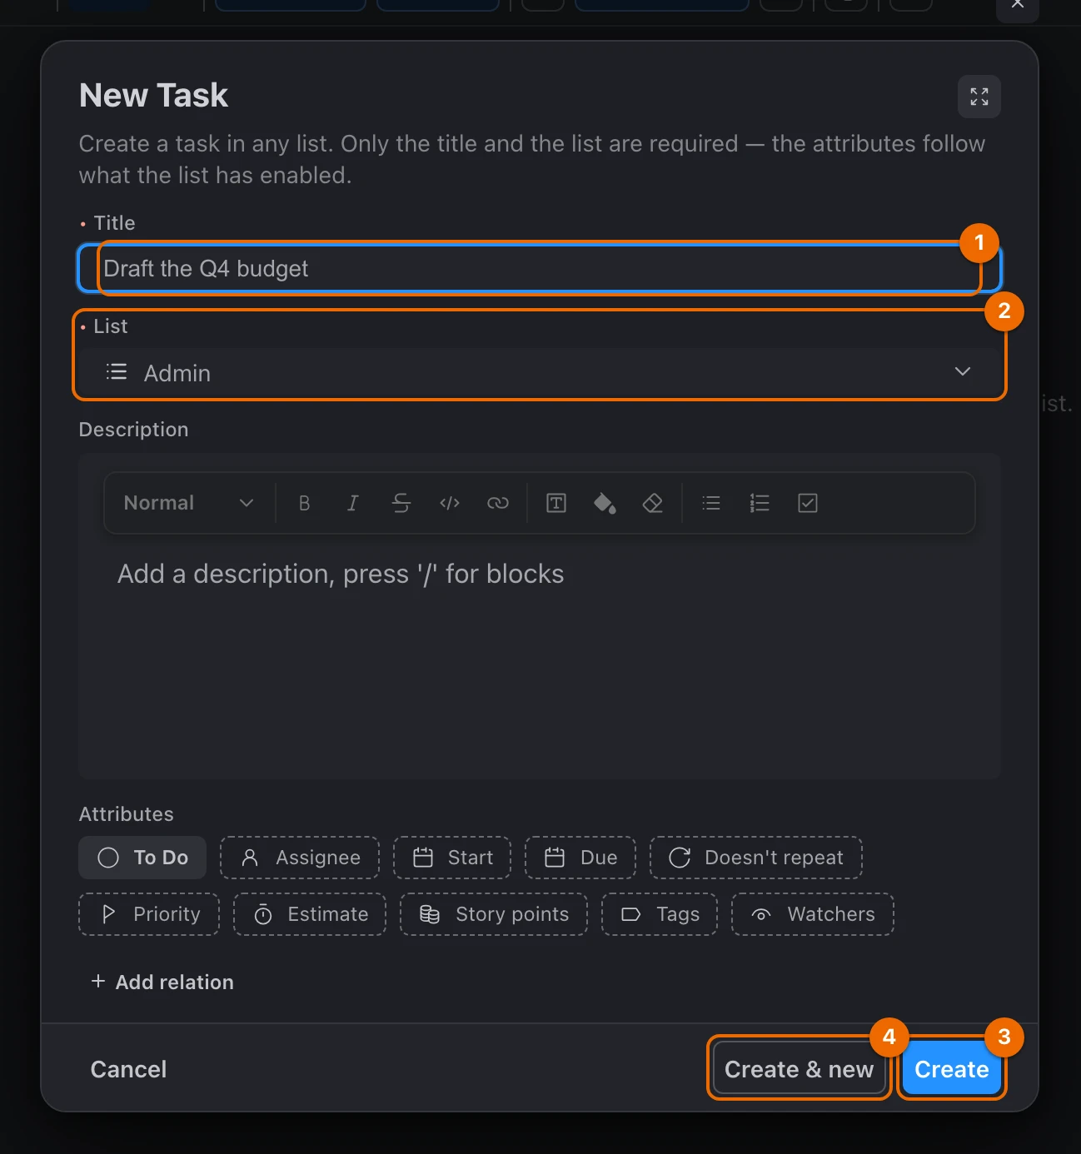This screenshot has width=1081, height=1154.
Task: Set the Assignee attribute
Action: coord(300,858)
